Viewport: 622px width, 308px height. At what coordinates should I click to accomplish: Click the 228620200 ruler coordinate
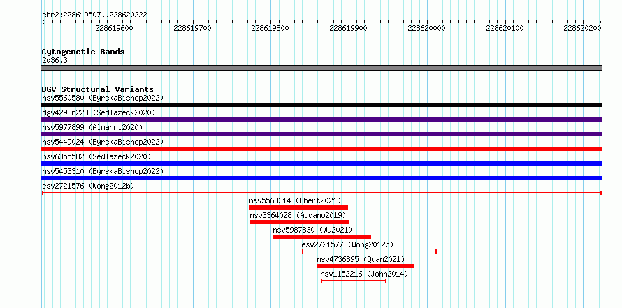coord(582,28)
